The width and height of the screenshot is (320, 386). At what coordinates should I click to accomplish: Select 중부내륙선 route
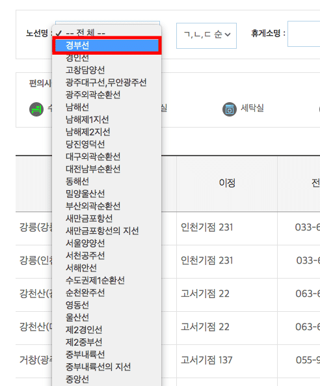click(x=107, y=355)
